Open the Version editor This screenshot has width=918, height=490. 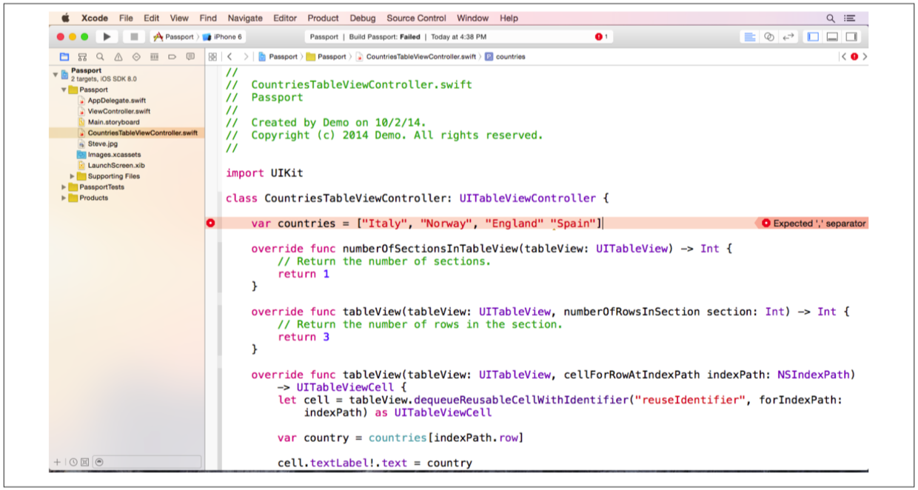tap(788, 36)
